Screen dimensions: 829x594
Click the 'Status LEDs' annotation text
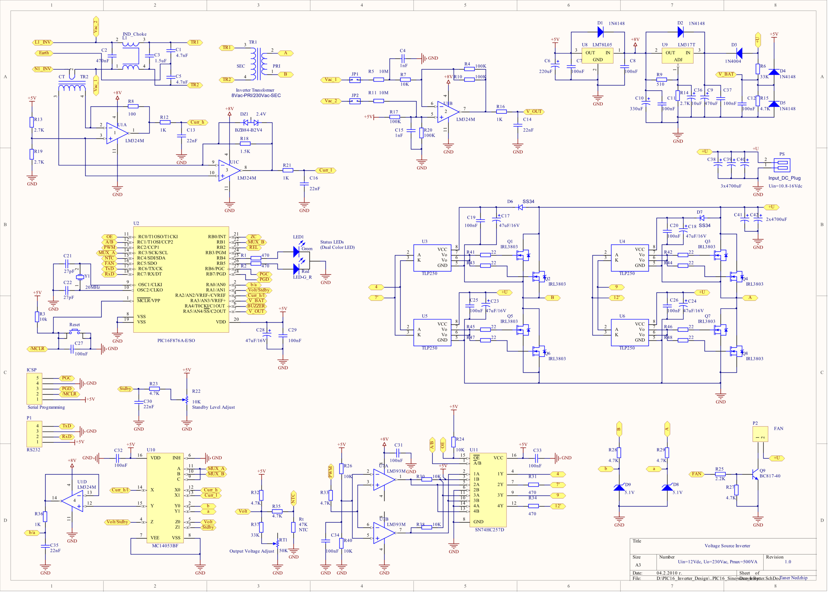pyautogui.click(x=332, y=242)
